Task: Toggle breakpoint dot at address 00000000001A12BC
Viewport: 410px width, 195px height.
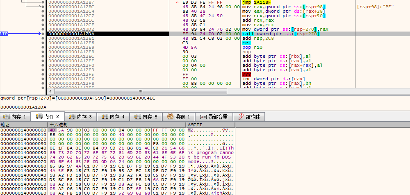Action: pos(43,7)
